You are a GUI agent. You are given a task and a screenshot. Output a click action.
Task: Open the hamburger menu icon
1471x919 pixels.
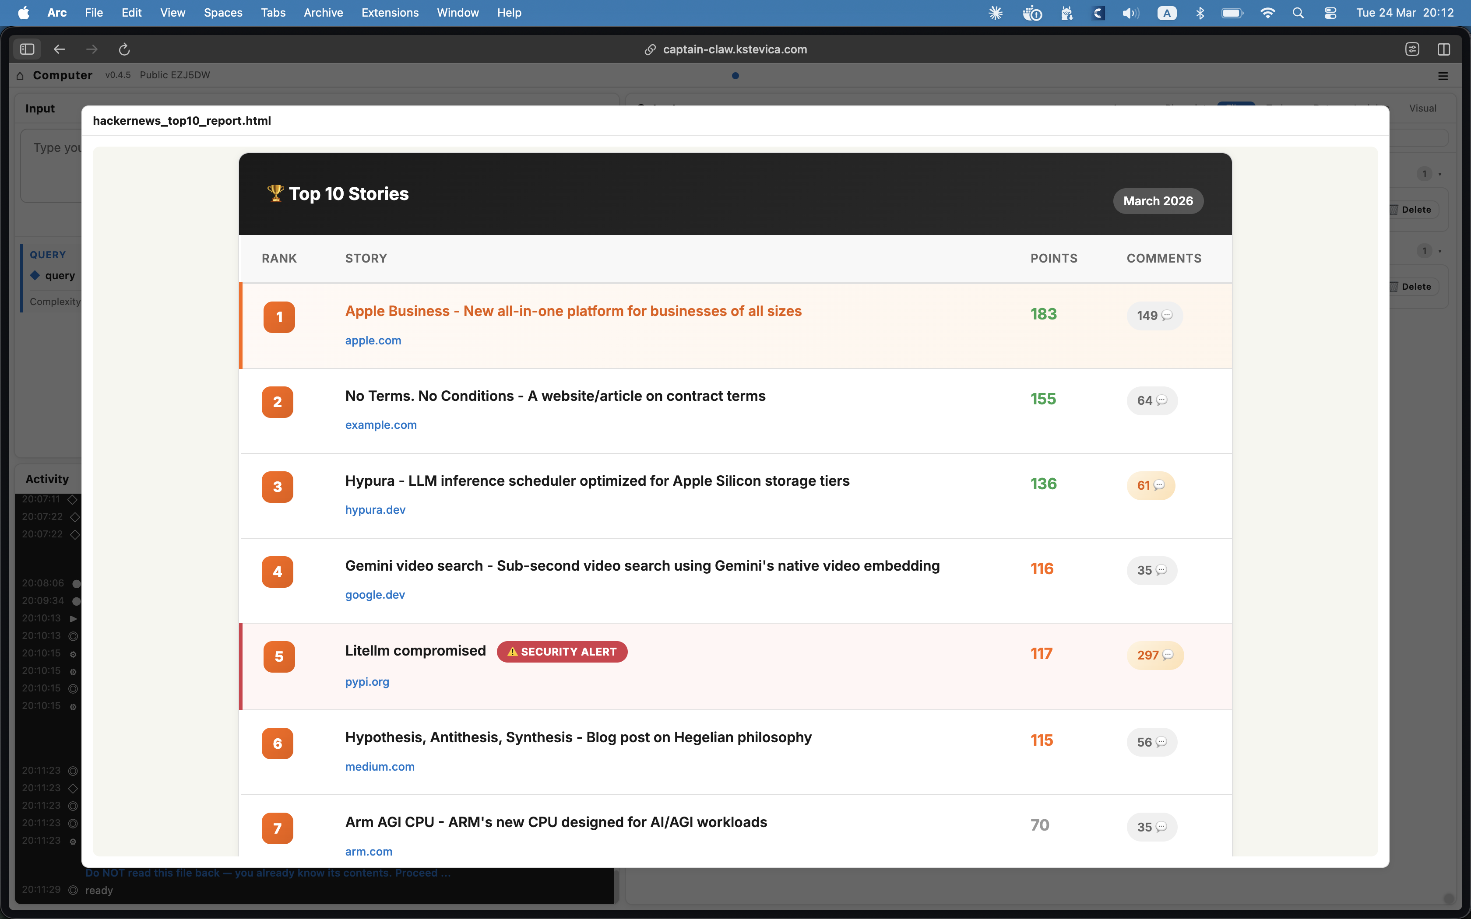1443,76
